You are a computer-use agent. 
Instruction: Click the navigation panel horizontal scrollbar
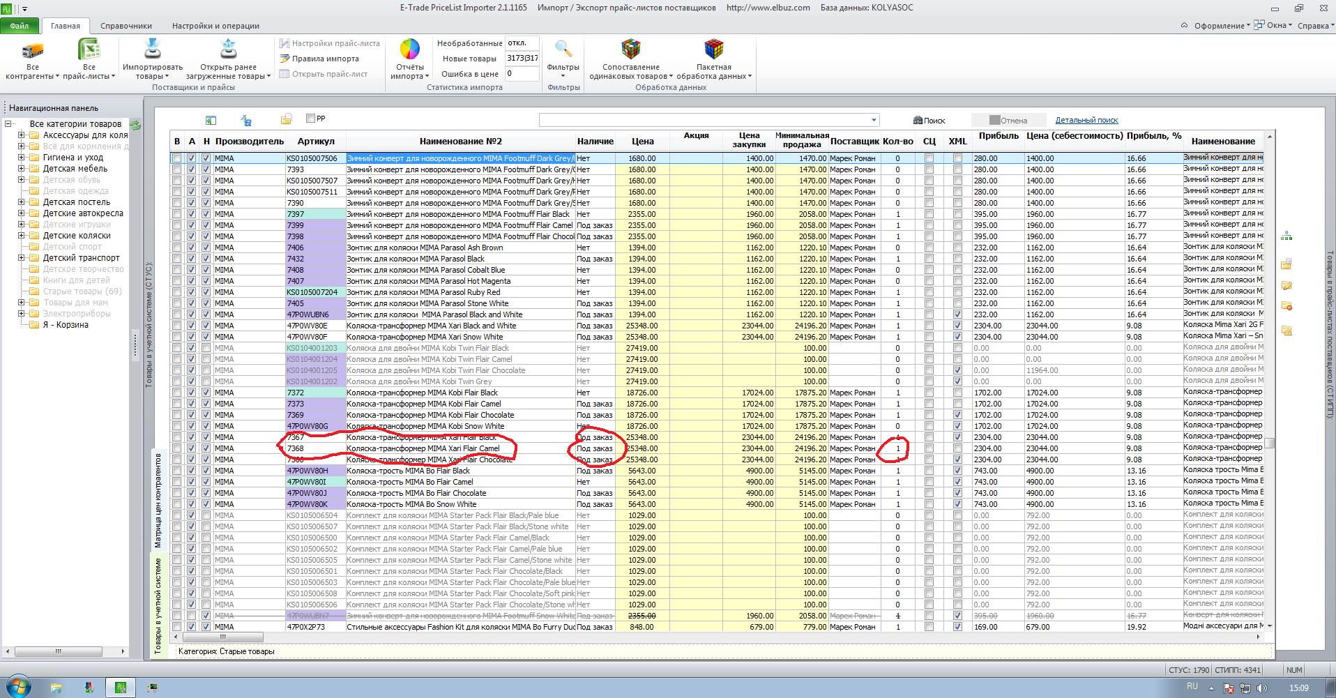coord(59,651)
